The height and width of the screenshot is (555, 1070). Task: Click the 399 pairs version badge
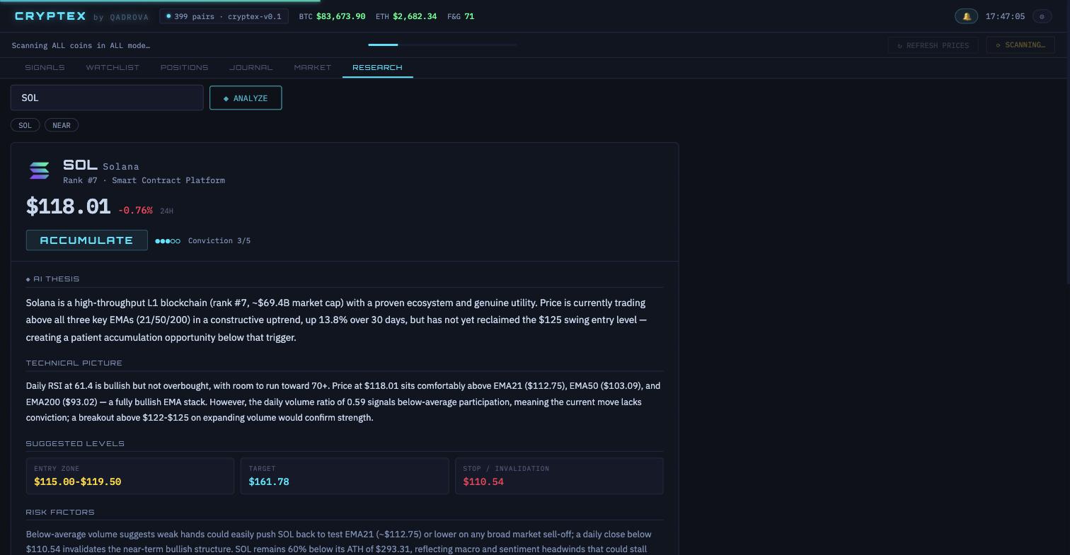224,16
